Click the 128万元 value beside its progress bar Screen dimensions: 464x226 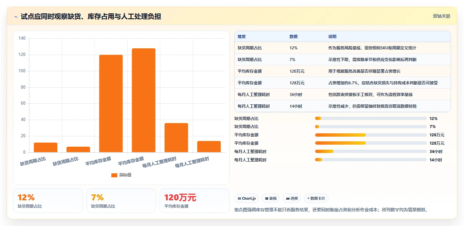(x=437, y=143)
